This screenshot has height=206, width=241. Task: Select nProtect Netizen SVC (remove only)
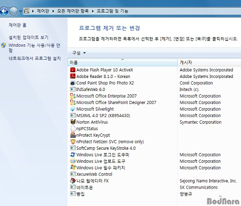click(110, 142)
